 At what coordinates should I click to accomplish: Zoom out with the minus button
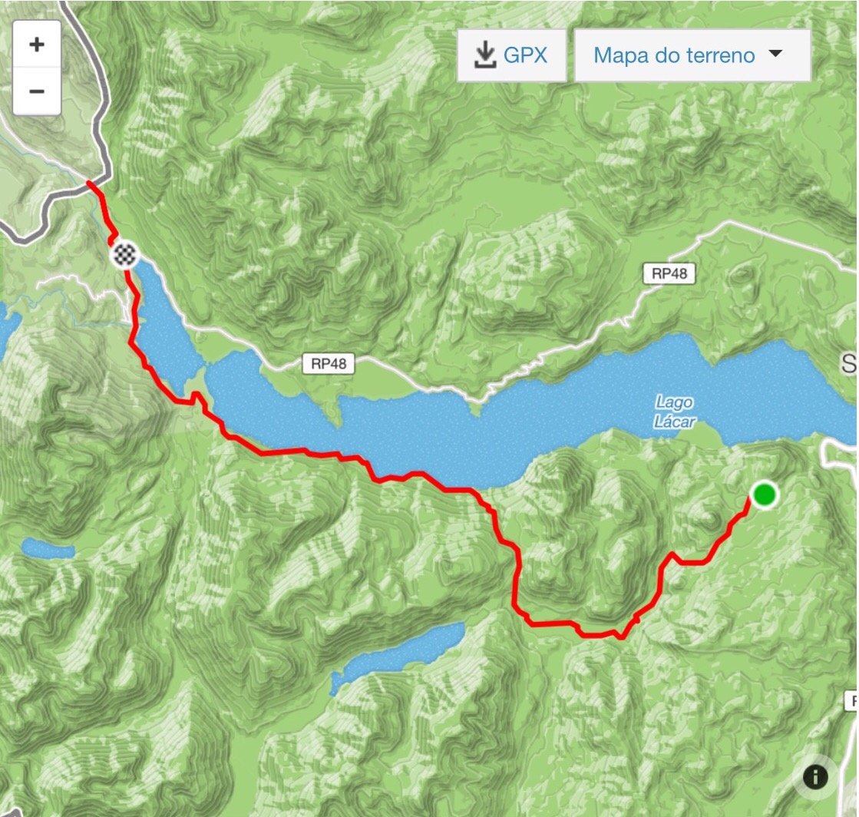[x=37, y=91]
